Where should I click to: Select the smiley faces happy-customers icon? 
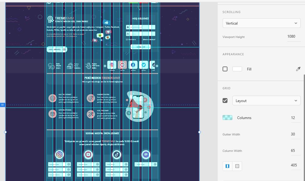(x=51, y=66)
